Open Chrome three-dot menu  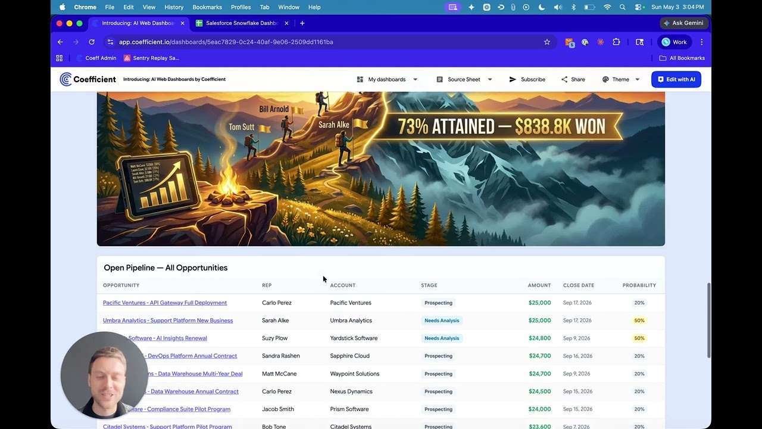[702, 42]
